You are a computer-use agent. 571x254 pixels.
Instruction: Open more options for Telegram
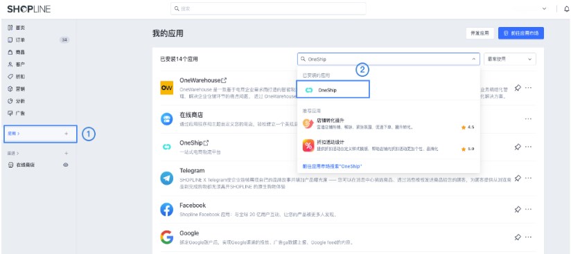click(x=529, y=179)
